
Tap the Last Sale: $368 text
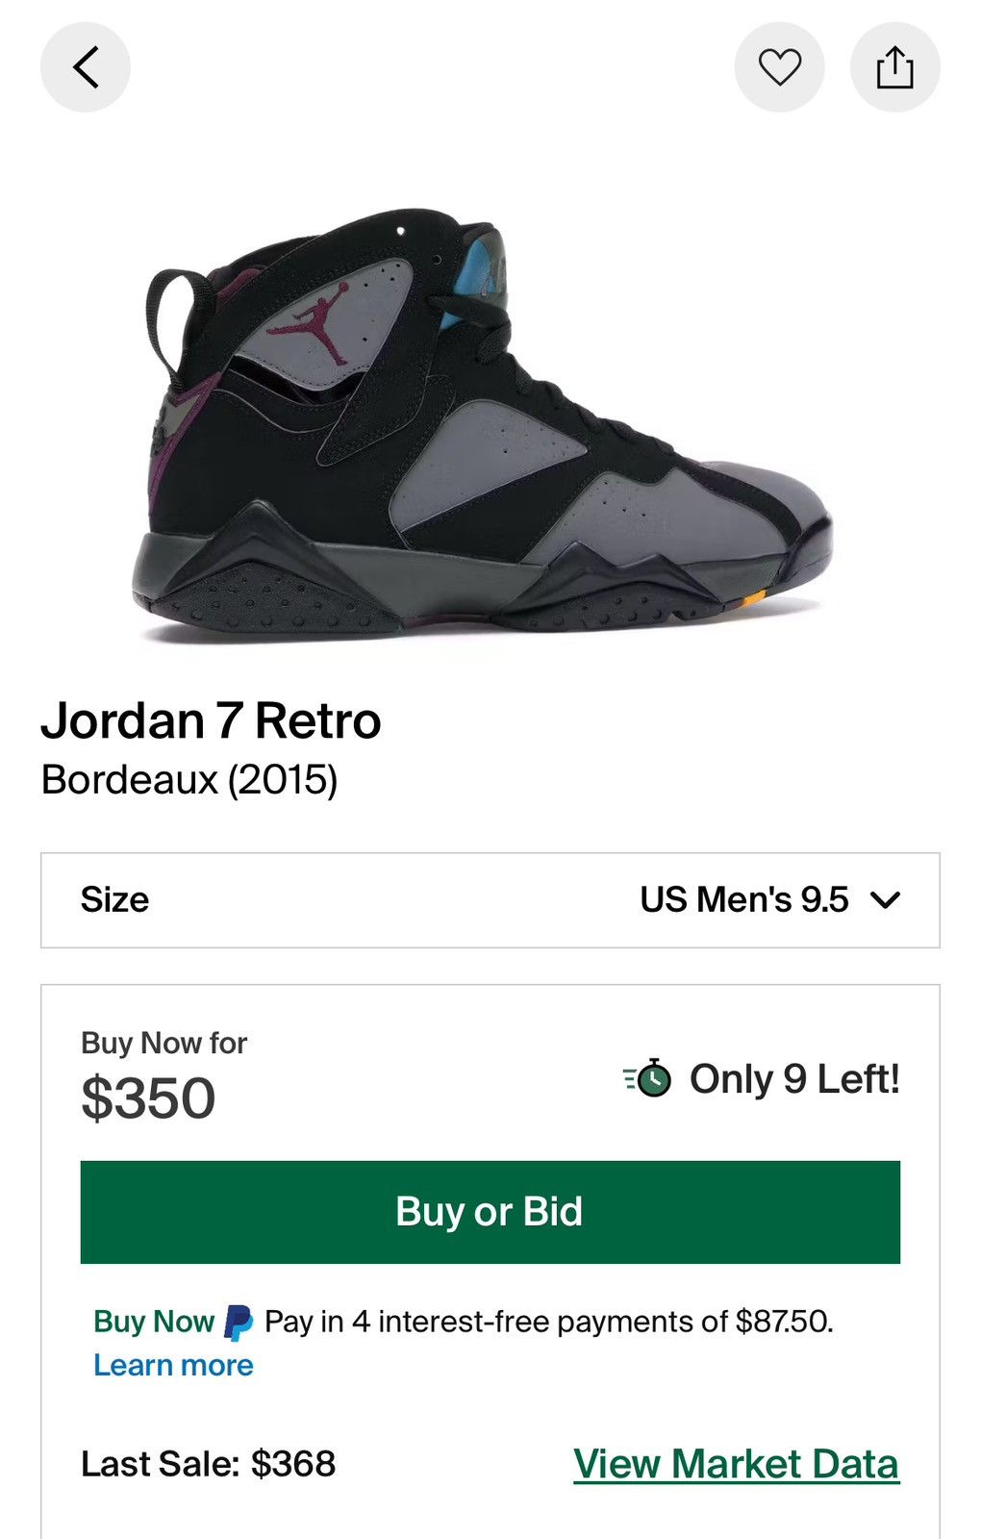pyautogui.click(x=208, y=1464)
